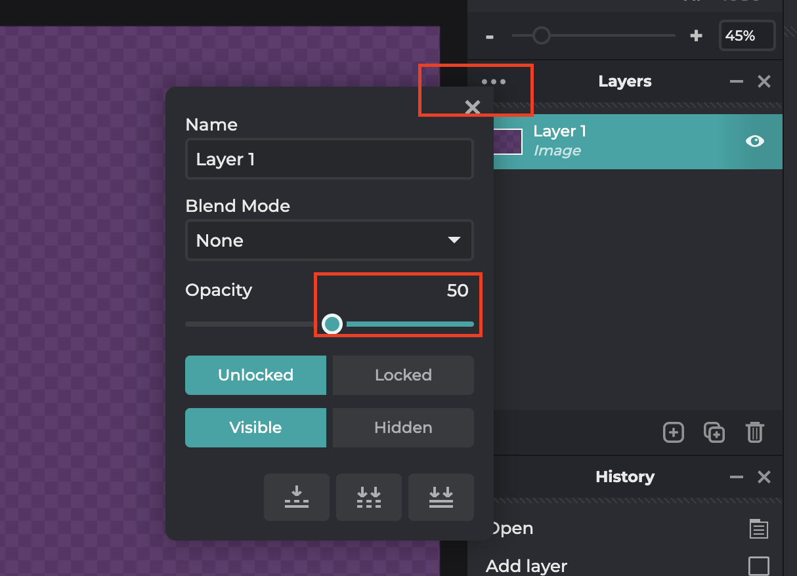Click the zoom out minus button

click(x=490, y=36)
